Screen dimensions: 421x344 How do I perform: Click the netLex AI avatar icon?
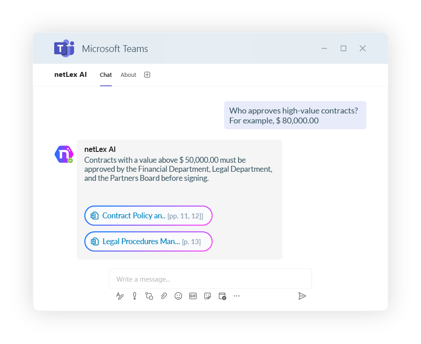click(x=64, y=154)
